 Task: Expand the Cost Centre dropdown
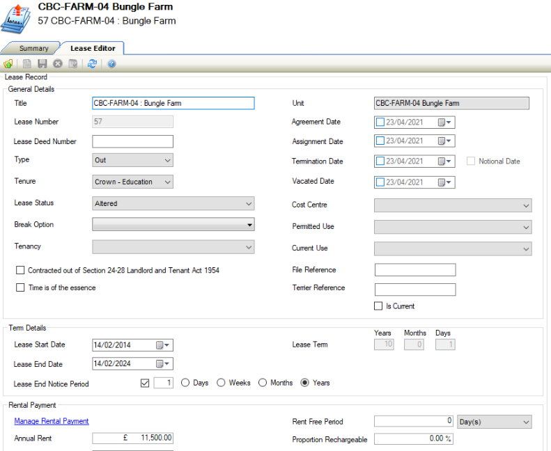pyautogui.click(x=525, y=206)
